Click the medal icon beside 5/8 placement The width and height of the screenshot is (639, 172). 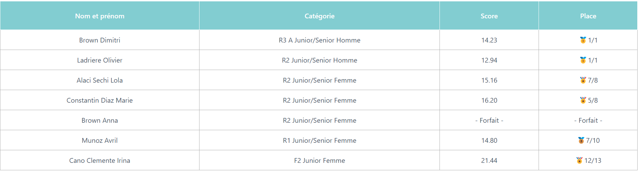point(583,100)
